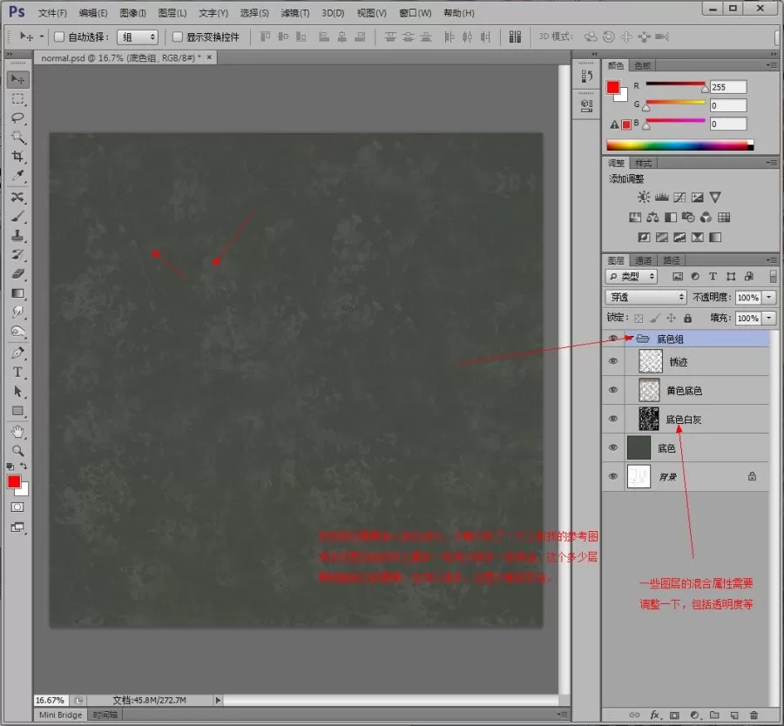
Task: Select the Eraser tool
Action: tap(18, 274)
